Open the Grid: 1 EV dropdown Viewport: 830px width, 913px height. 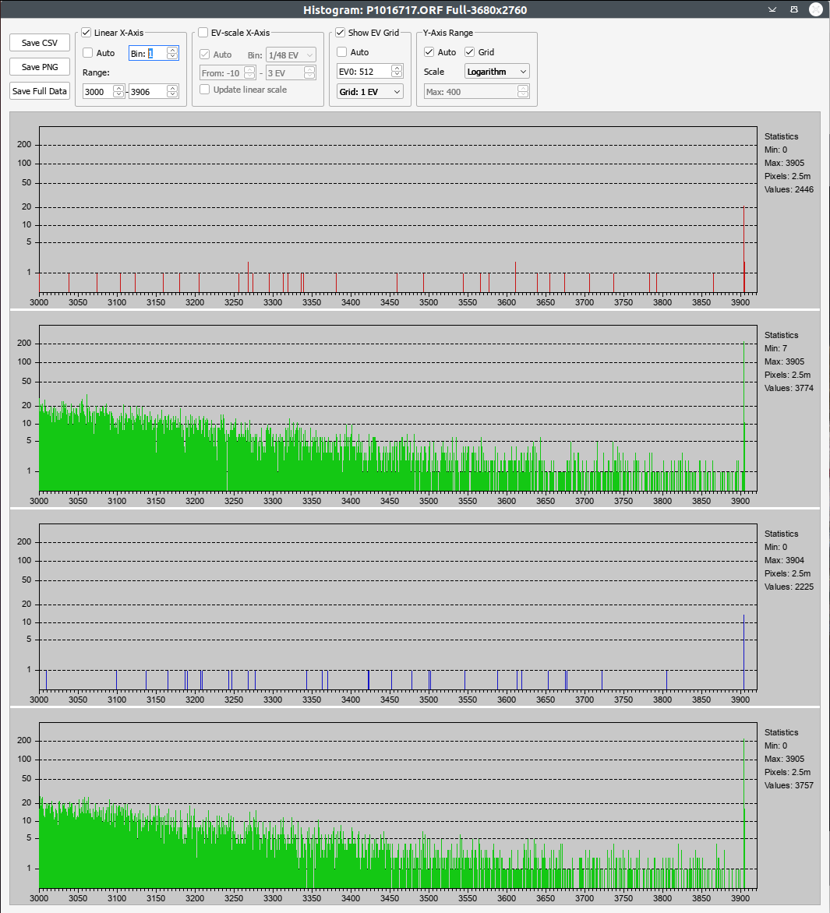(369, 92)
